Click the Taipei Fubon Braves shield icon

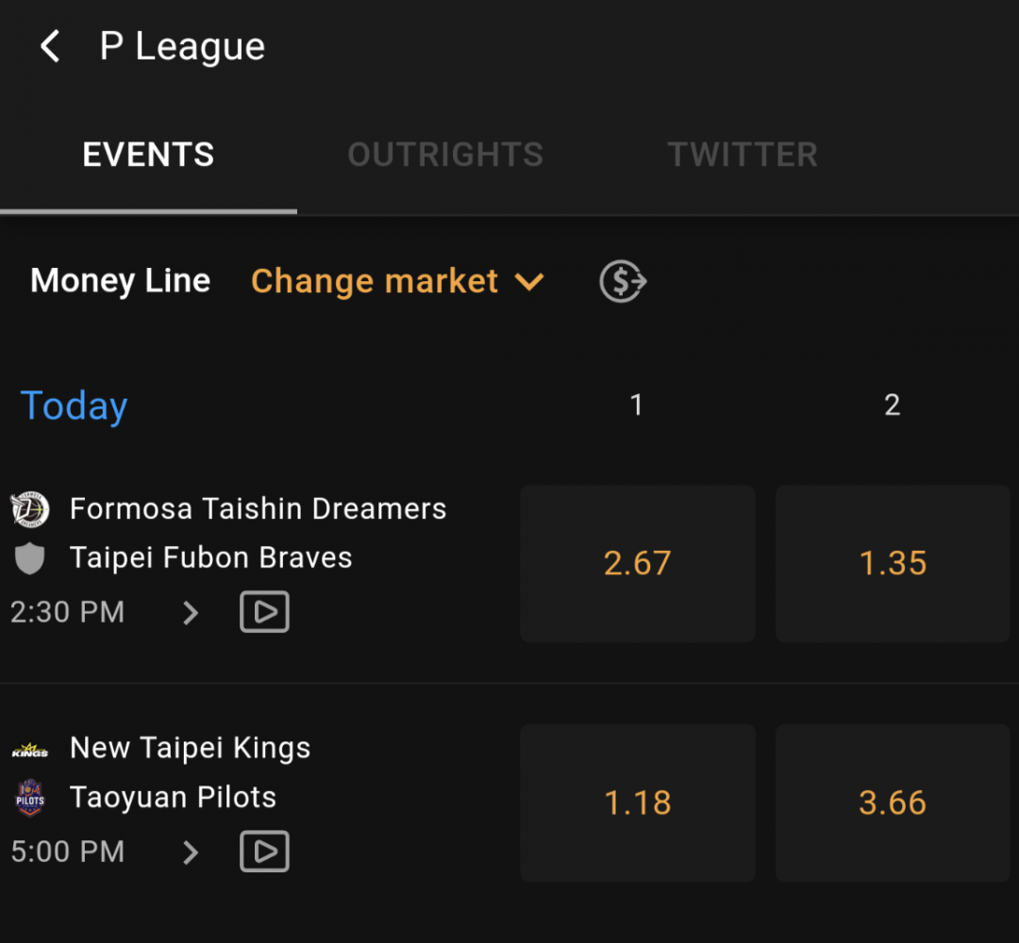(30, 558)
